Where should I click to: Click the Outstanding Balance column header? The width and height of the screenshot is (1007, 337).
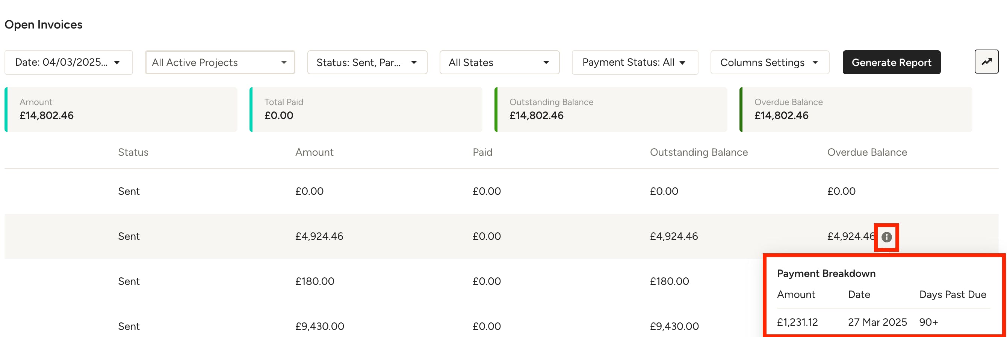pyautogui.click(x=699, y=152)
